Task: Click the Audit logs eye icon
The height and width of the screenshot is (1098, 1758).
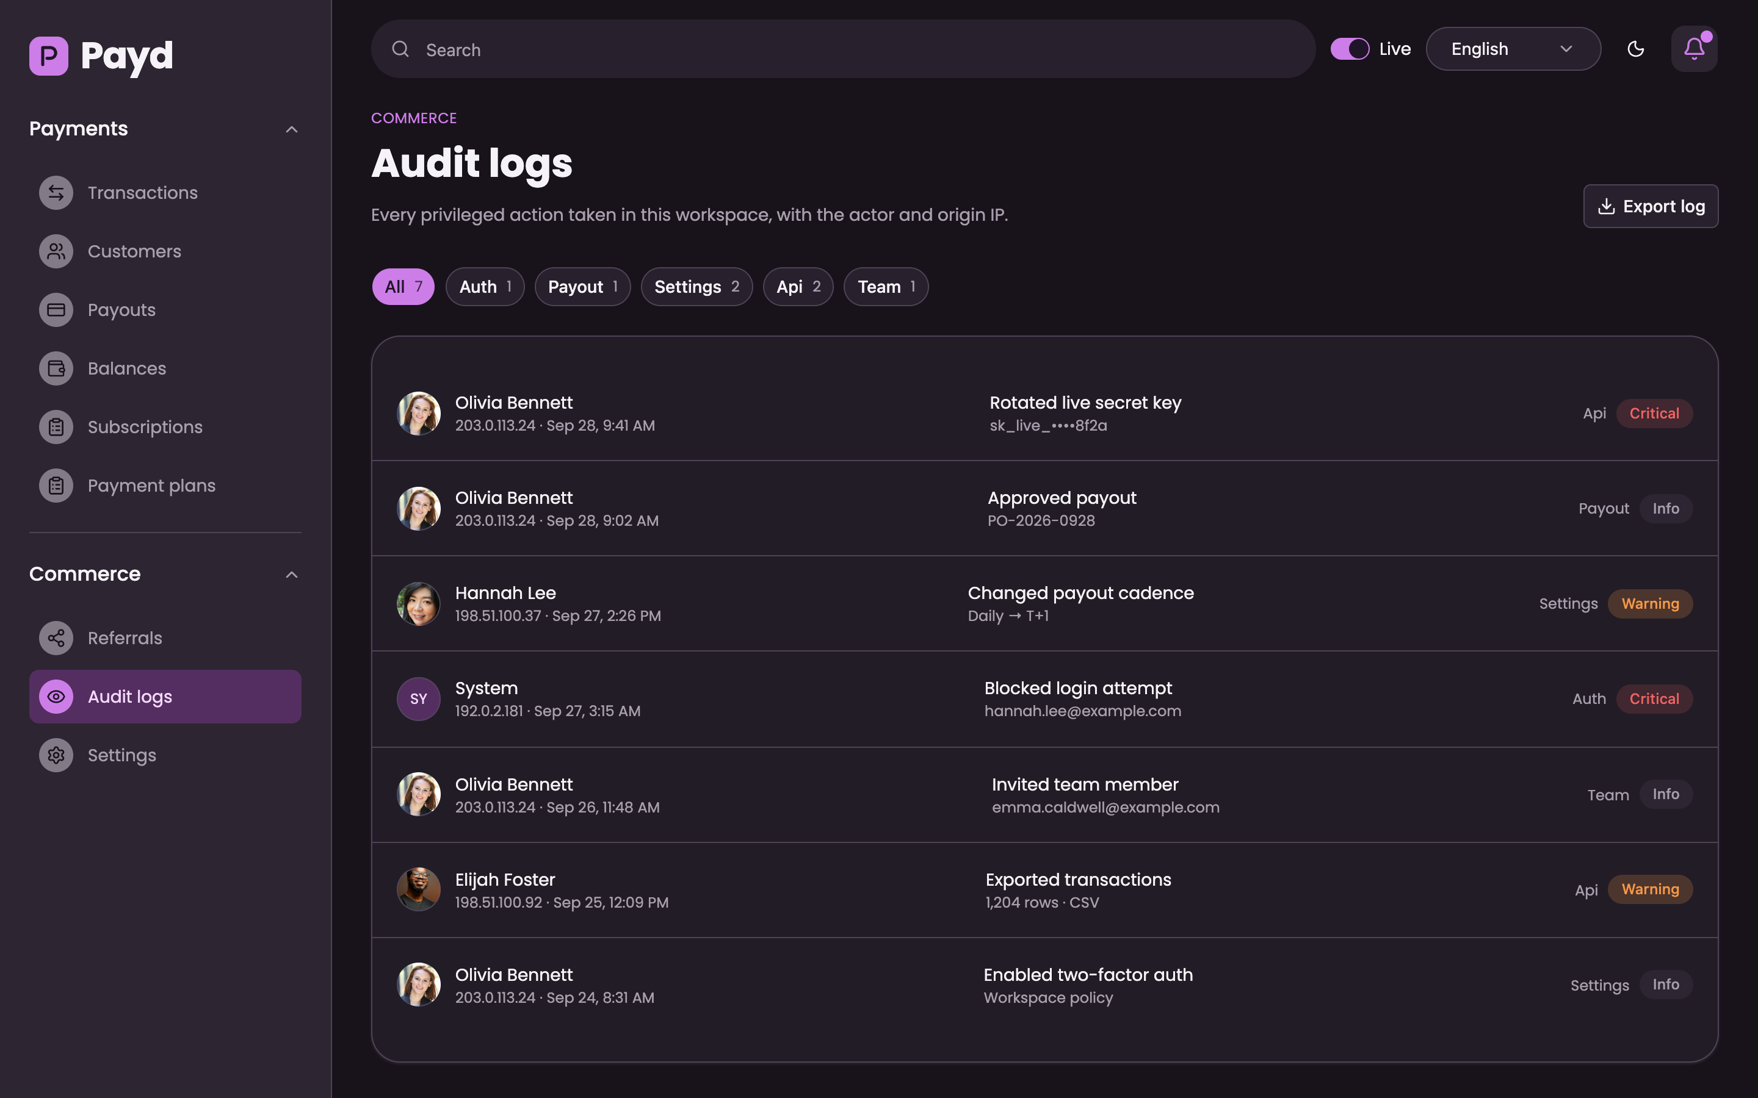Action: 56,697
